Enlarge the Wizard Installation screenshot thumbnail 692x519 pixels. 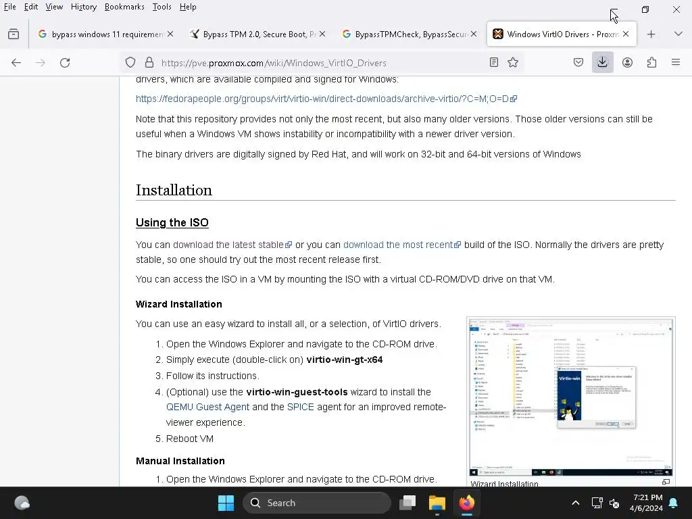570,397
